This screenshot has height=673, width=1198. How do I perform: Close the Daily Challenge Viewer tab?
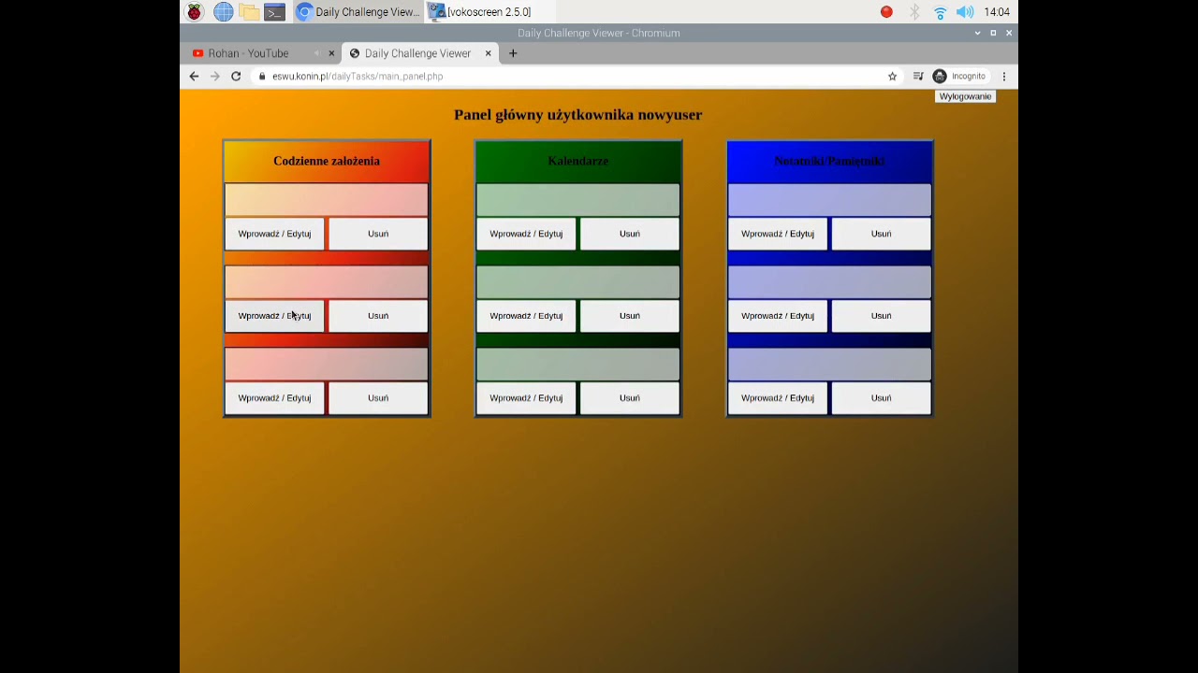(x=488, y=53)
